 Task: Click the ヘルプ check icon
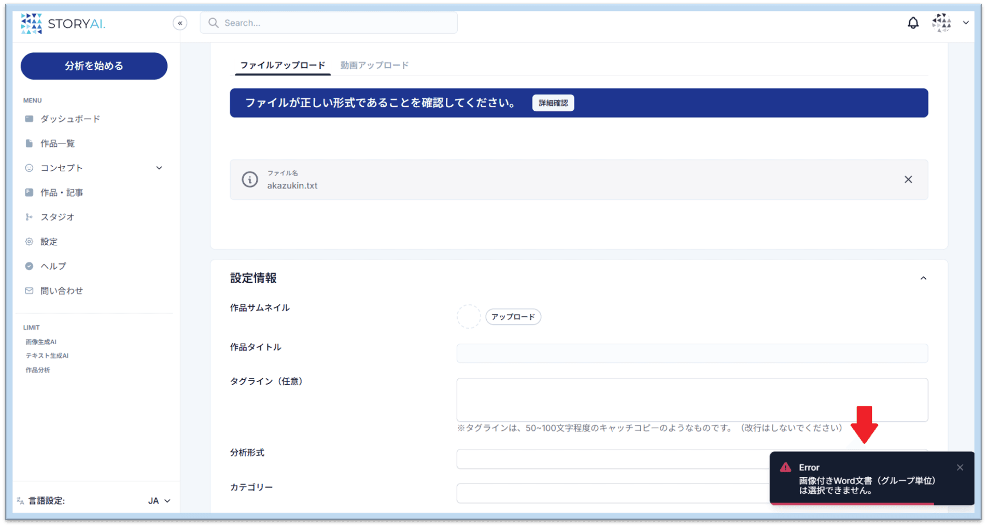tap(29, 266)
